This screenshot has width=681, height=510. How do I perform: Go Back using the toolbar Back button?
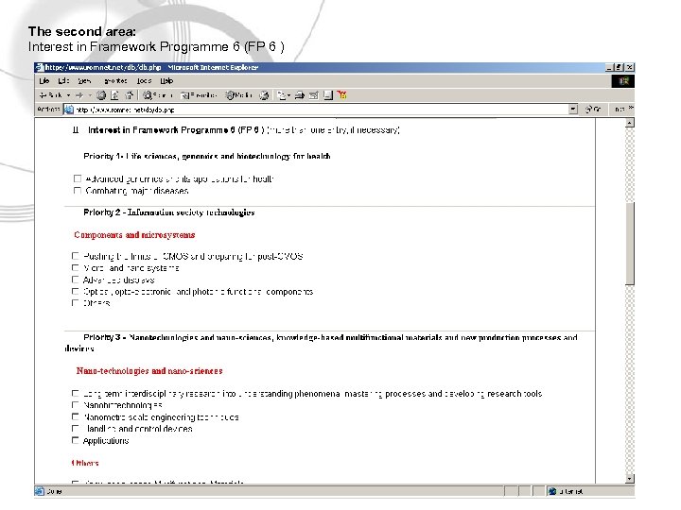pos(50,95)
